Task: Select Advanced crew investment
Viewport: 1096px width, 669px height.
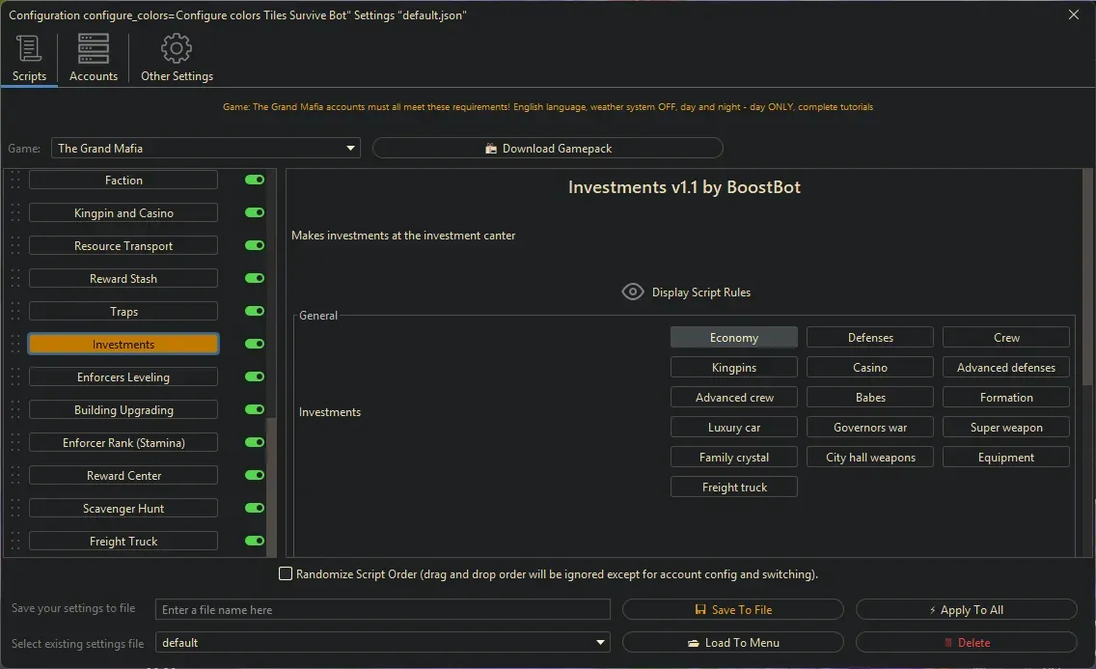Action: point(734,398)
